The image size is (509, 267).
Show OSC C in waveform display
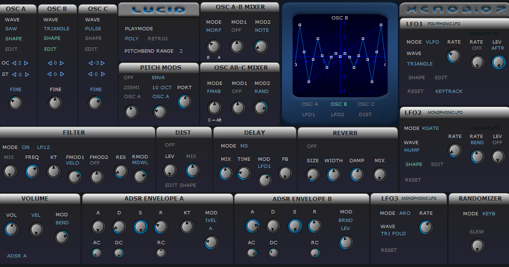coord(366,104)
